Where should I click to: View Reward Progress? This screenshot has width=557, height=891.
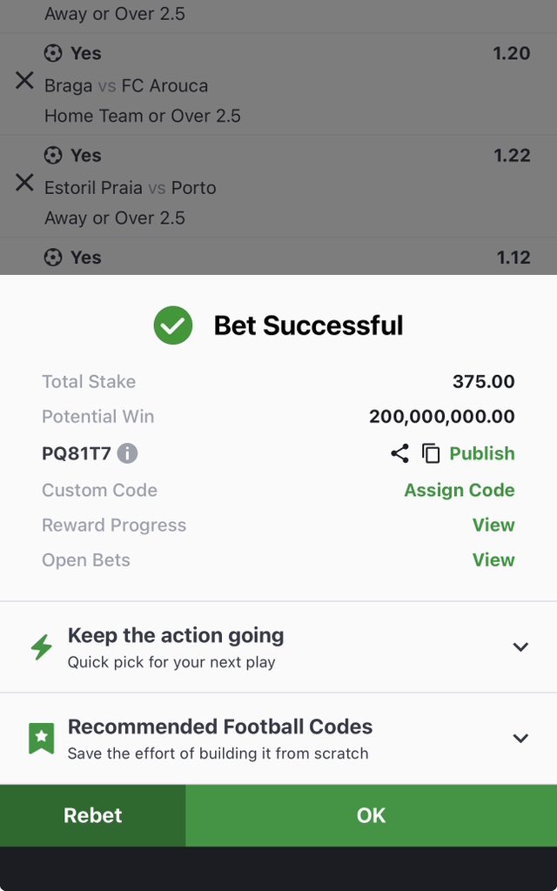(x=493, y=525)
